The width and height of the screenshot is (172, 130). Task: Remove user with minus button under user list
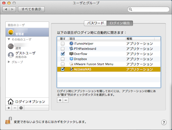pos(15,108)
